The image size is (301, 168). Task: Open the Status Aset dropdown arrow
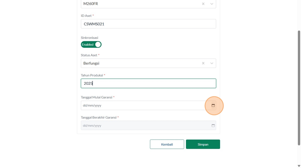[212, 63]
